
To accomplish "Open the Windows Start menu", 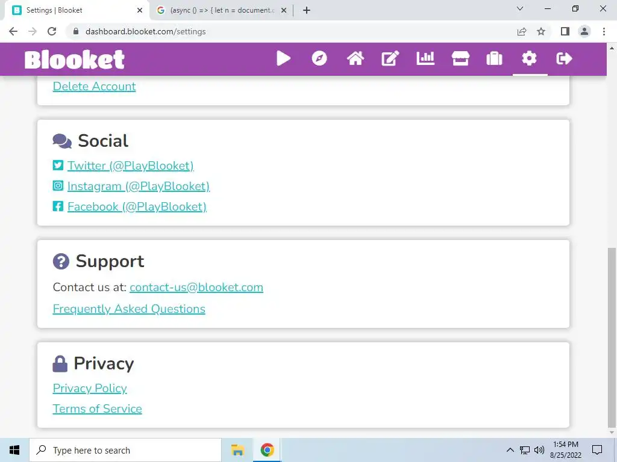I will click(14, 450).
